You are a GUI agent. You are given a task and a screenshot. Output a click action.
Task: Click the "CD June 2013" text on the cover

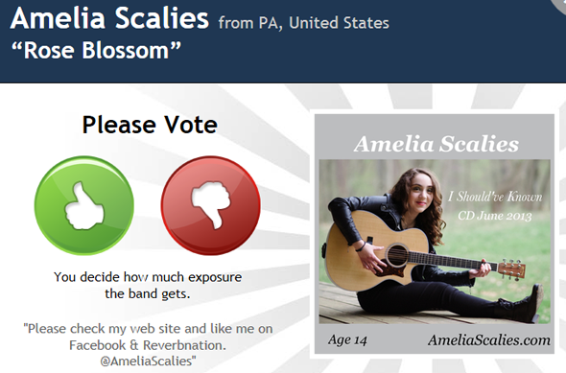click(x=495, y=216)
